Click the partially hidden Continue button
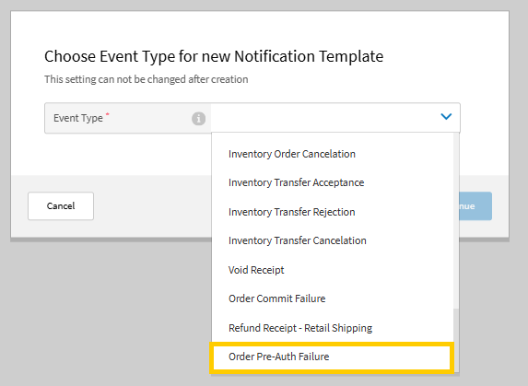 click(x=475, y=206)
